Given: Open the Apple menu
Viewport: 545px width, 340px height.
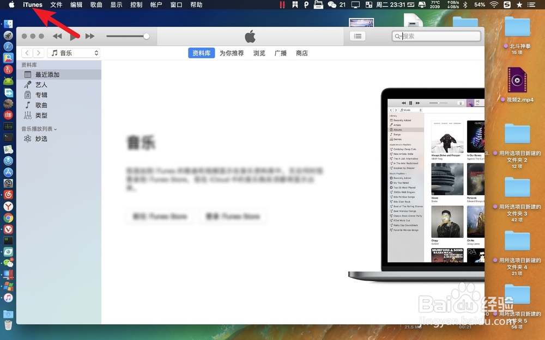Looking at the screenshot, I should click(x=11, y=4).
